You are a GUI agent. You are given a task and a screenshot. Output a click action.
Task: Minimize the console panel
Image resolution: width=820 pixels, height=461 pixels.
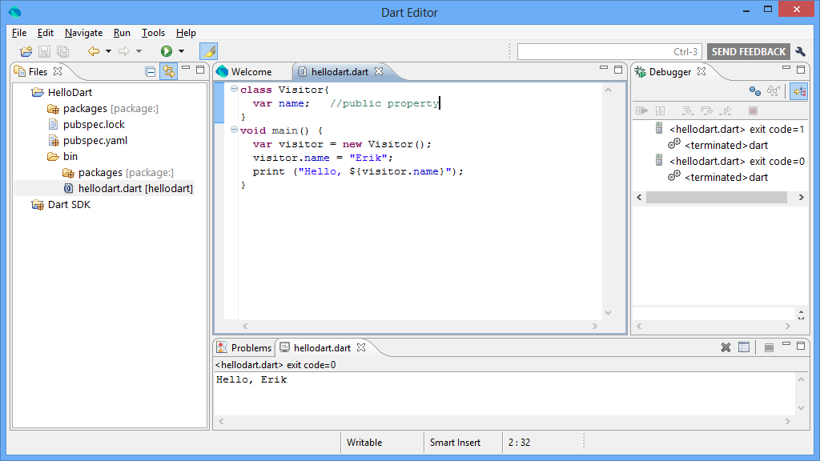786,344
